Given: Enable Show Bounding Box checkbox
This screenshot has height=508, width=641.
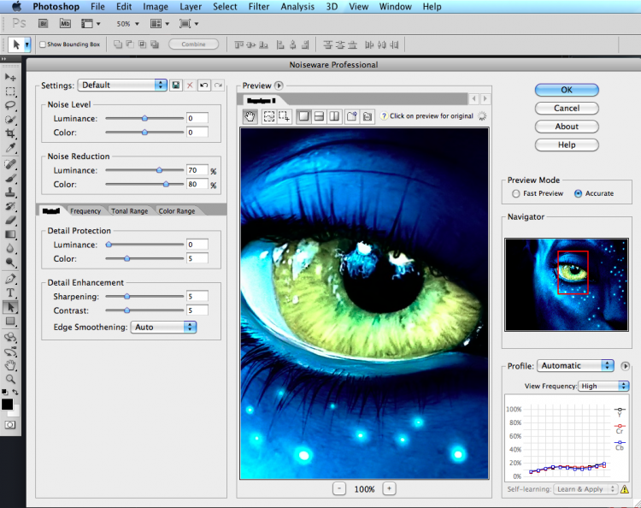Looking at the screenshot, I should point(43,44).
